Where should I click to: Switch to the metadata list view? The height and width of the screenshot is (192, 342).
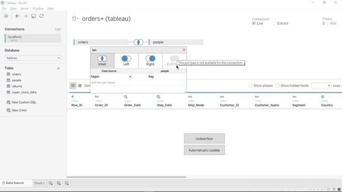pyautogui.click(x=80, y=85)
